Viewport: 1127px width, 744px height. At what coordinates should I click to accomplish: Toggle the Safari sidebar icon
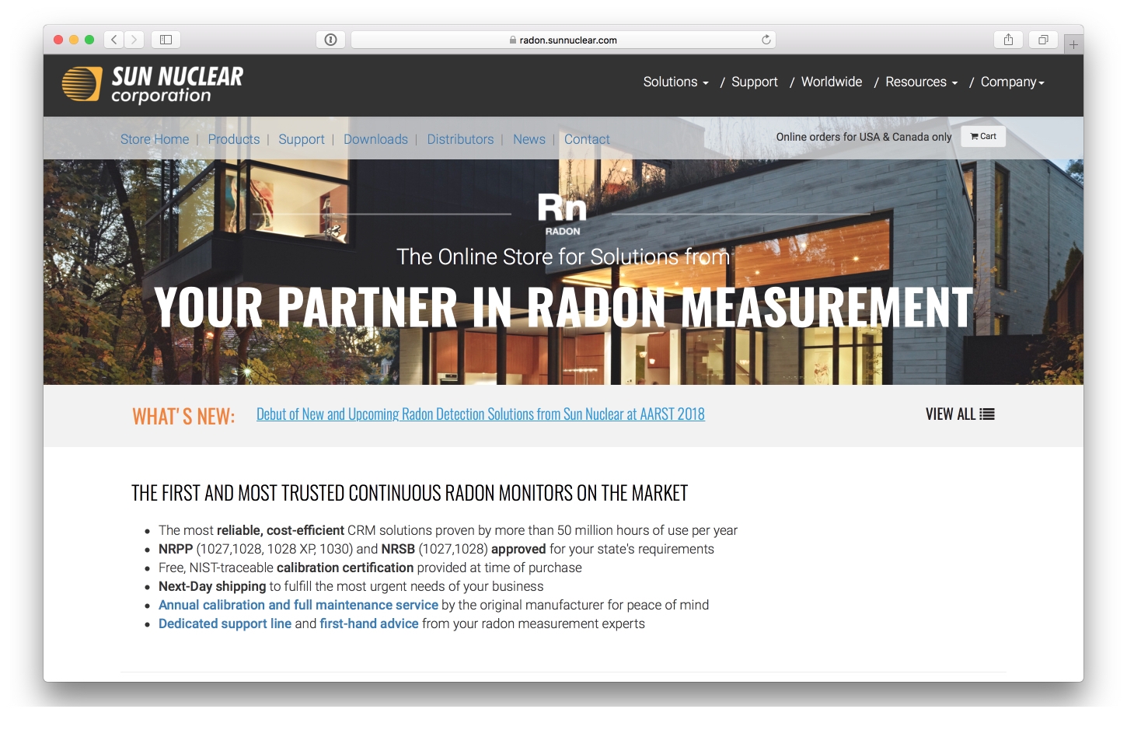click(166, 40)
